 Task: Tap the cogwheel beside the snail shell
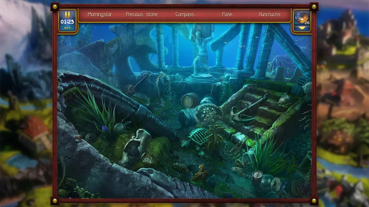pyautogui.click(x=91, y=137)
